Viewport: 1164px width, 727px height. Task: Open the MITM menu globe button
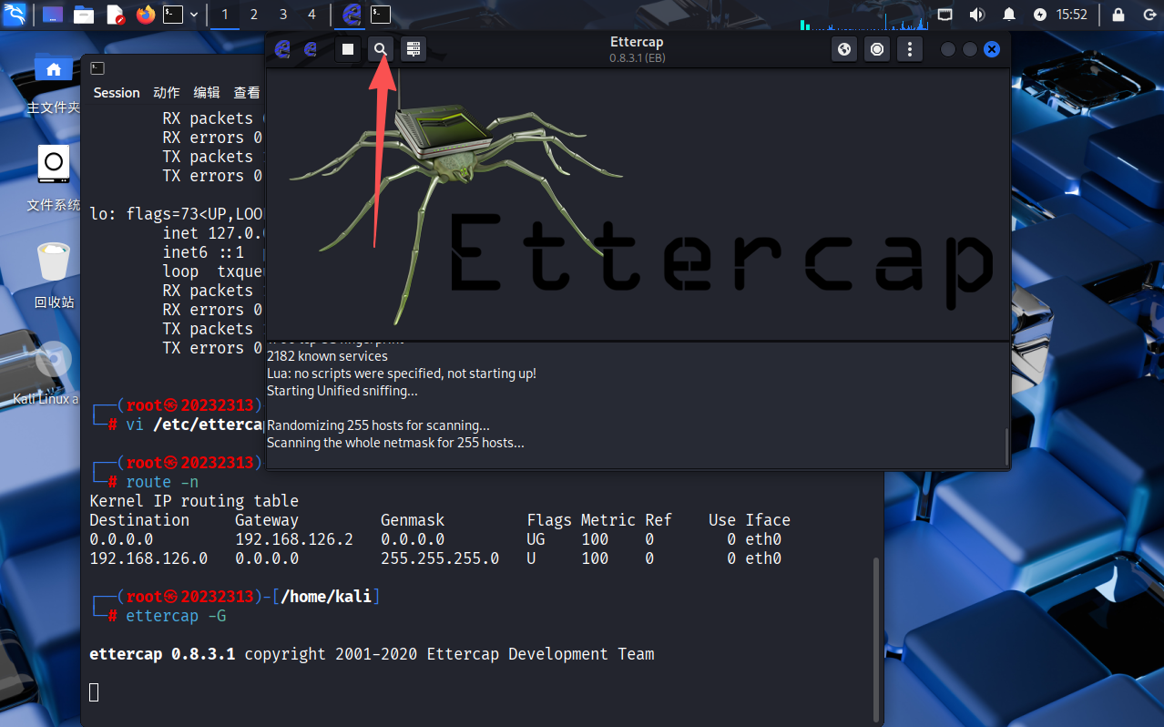coord(844,49)
